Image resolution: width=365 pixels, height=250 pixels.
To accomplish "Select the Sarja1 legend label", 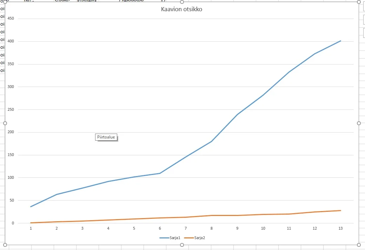I will [175, 238].
